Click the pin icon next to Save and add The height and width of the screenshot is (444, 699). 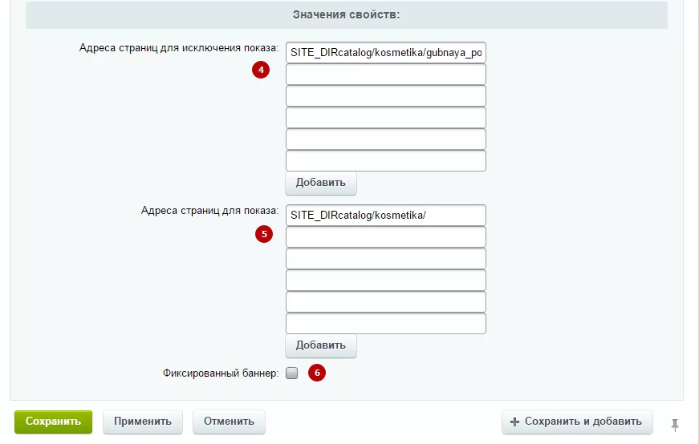[x=675, y=425]
